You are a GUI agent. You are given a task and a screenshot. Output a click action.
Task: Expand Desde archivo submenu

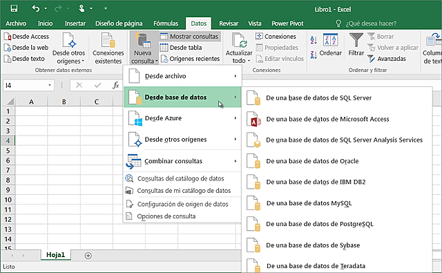(x=182, y=76)
